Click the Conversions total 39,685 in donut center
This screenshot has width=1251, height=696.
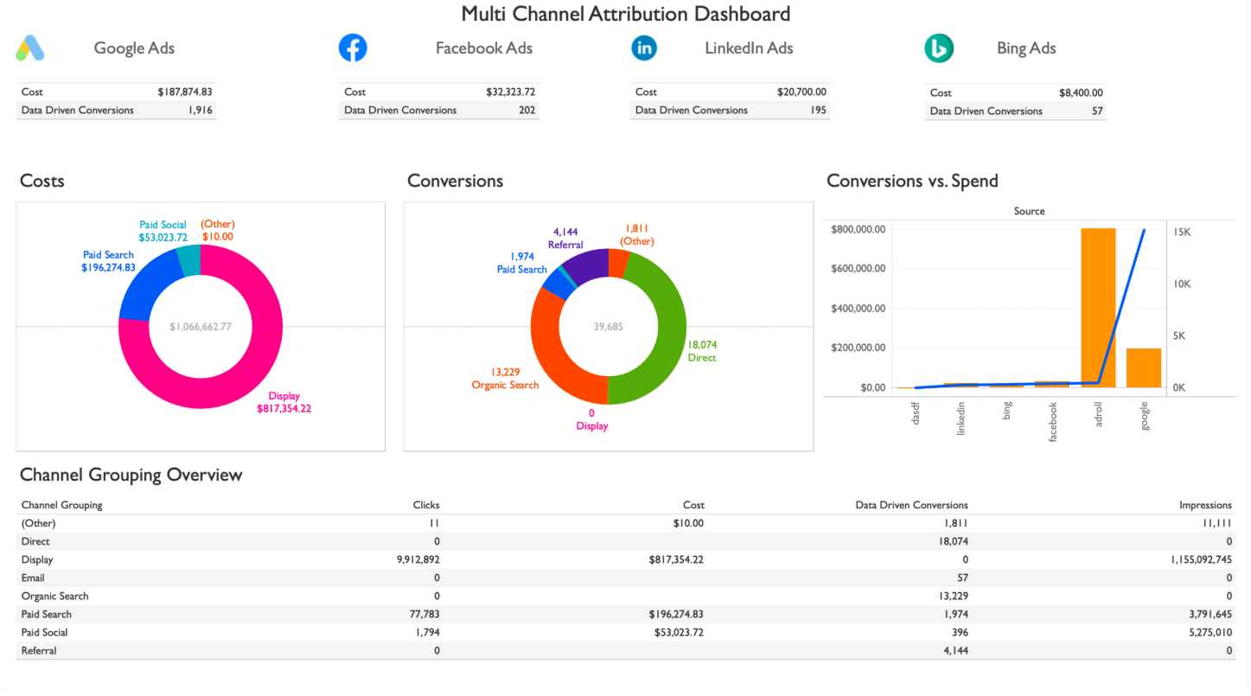pyautogui.click(x=609, y=327)
